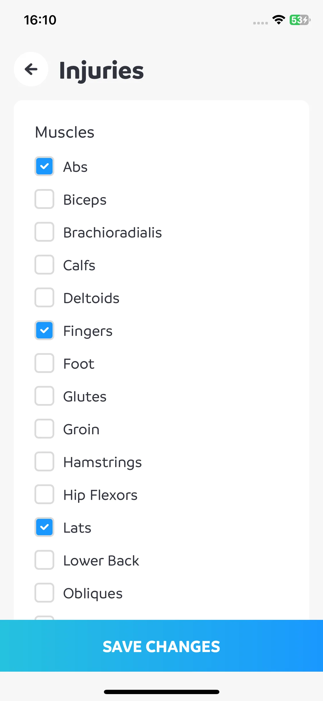Tick the Calfs checkbox
The image size is (323, 701).
(44, 265)
